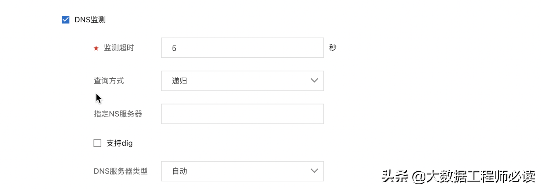This screenshot has height=189, width=541.
Task: Enable the 支持dig checkbox
Action: coord(97,143)
